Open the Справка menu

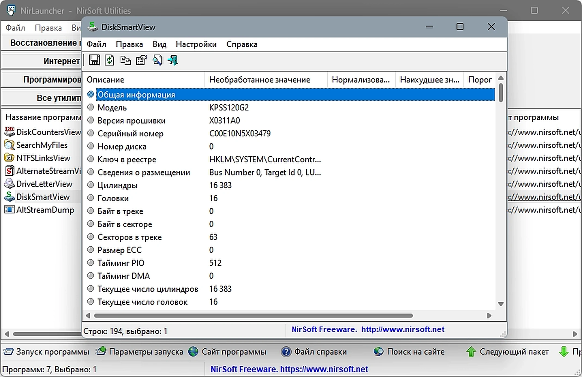coord(242,44)
